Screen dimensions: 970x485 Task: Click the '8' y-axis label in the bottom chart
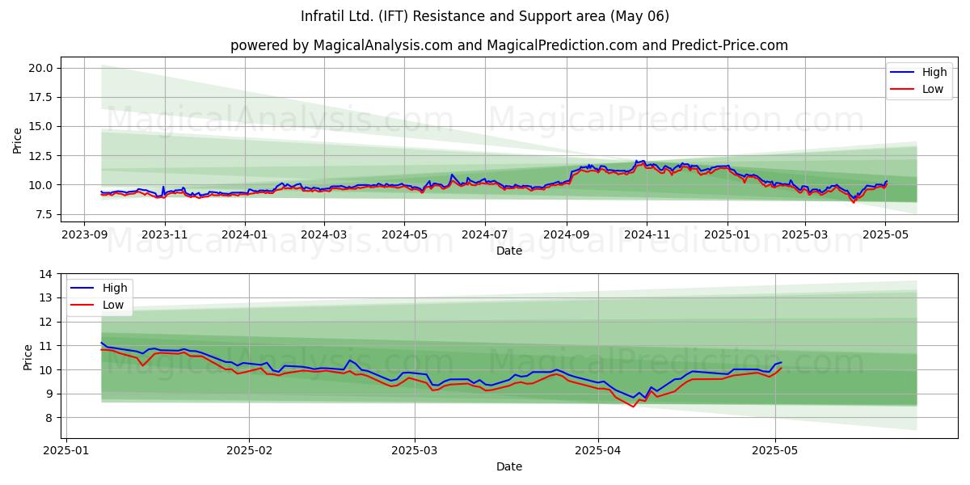coord(51,418)
